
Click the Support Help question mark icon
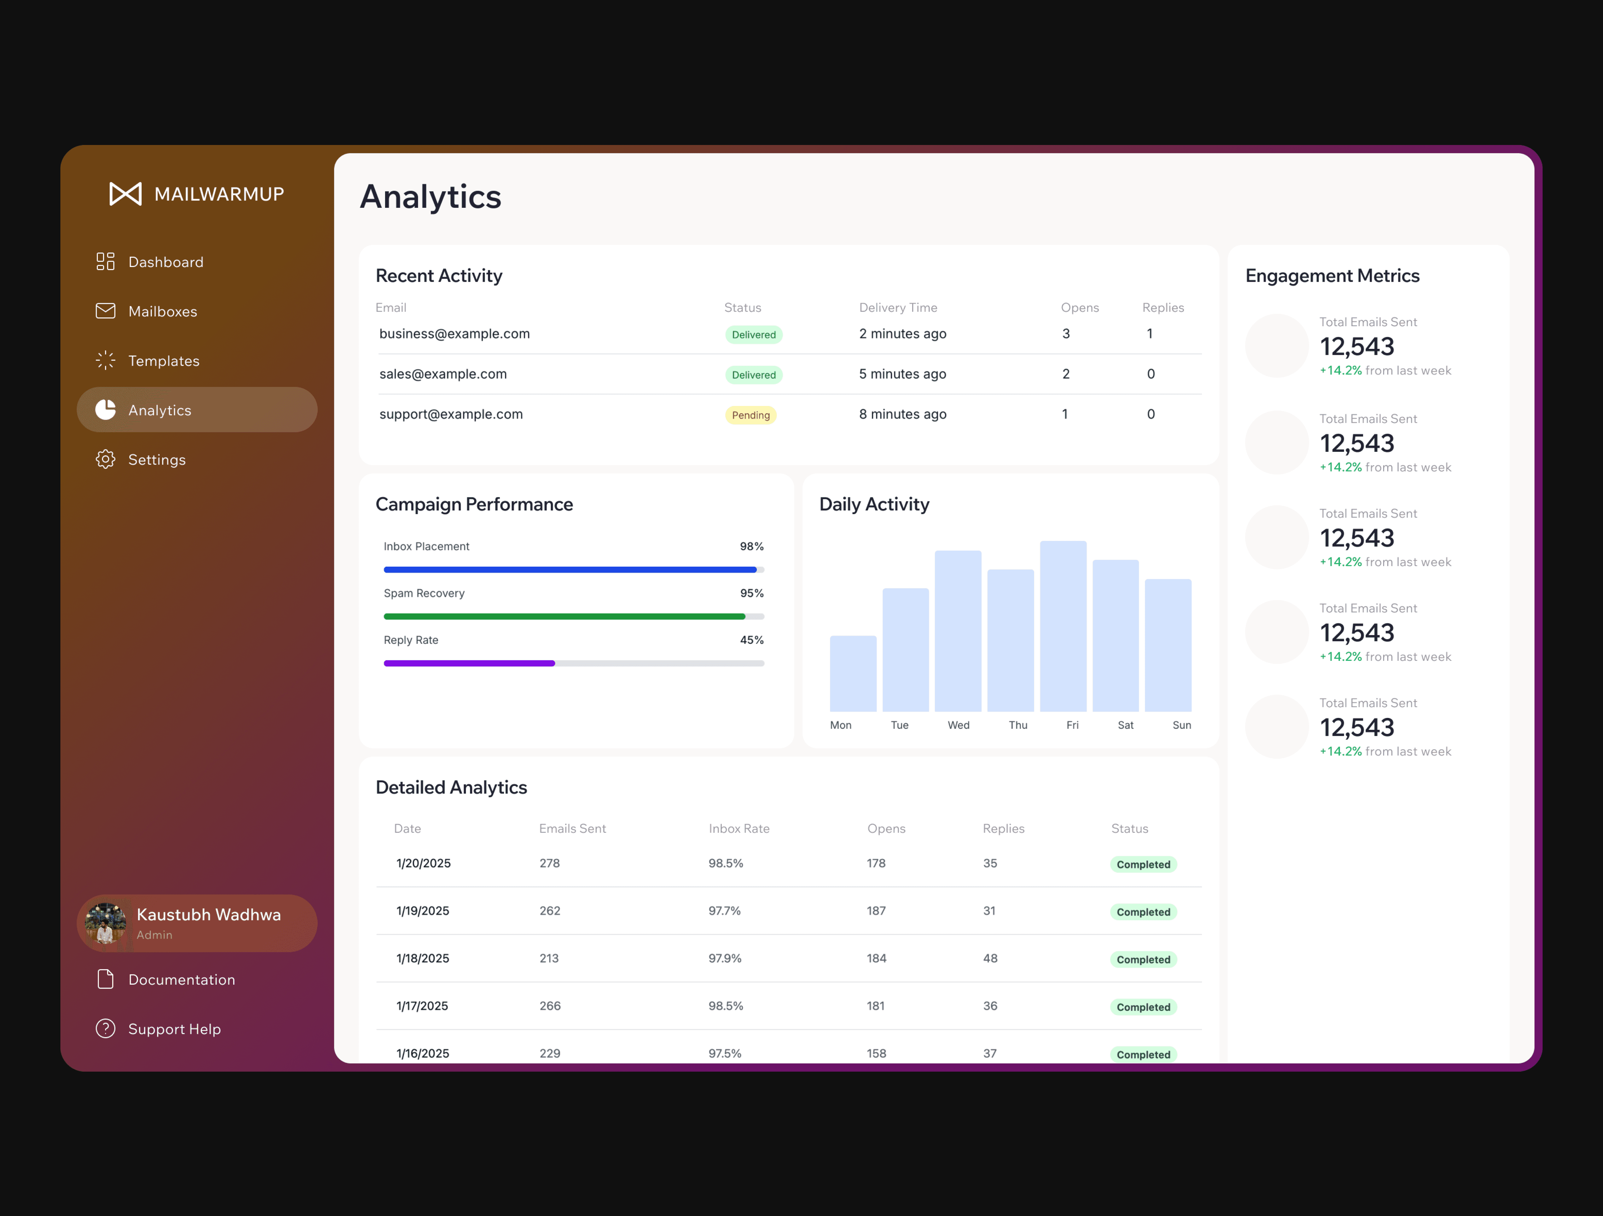(x=106, y=1028)
